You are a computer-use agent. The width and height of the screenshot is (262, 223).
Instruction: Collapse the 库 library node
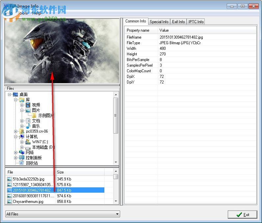point(15,100)
